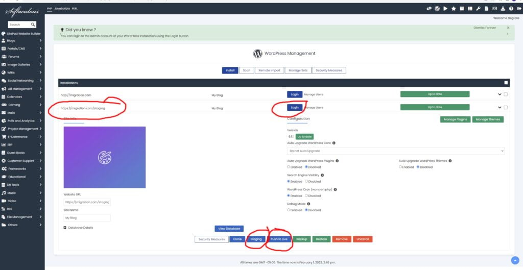Click the View Database button
Image resolution: width=523 pixels, height=270 pixels.
(229, 229)
